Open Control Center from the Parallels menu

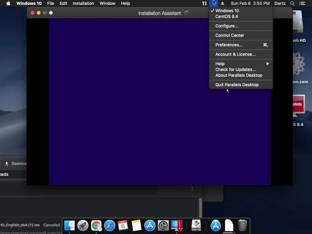click(x=241, y=35)
